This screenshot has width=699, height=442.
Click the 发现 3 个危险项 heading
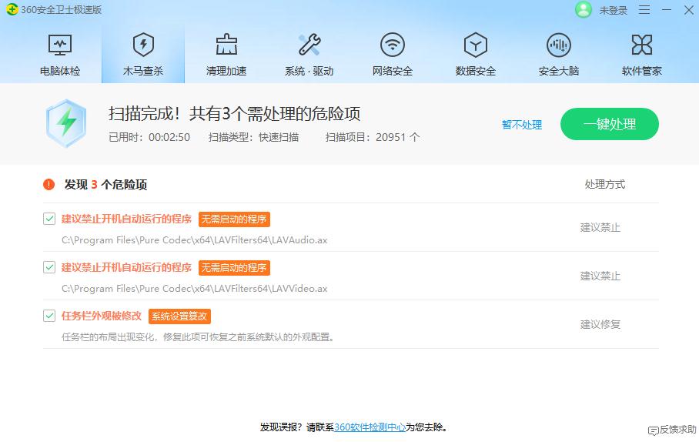105,185
